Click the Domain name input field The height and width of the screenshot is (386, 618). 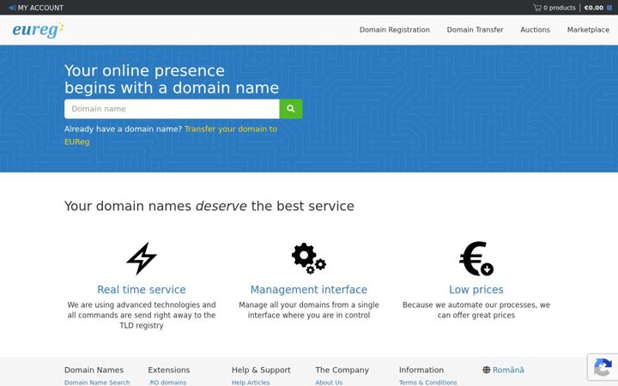coord(172,109)
